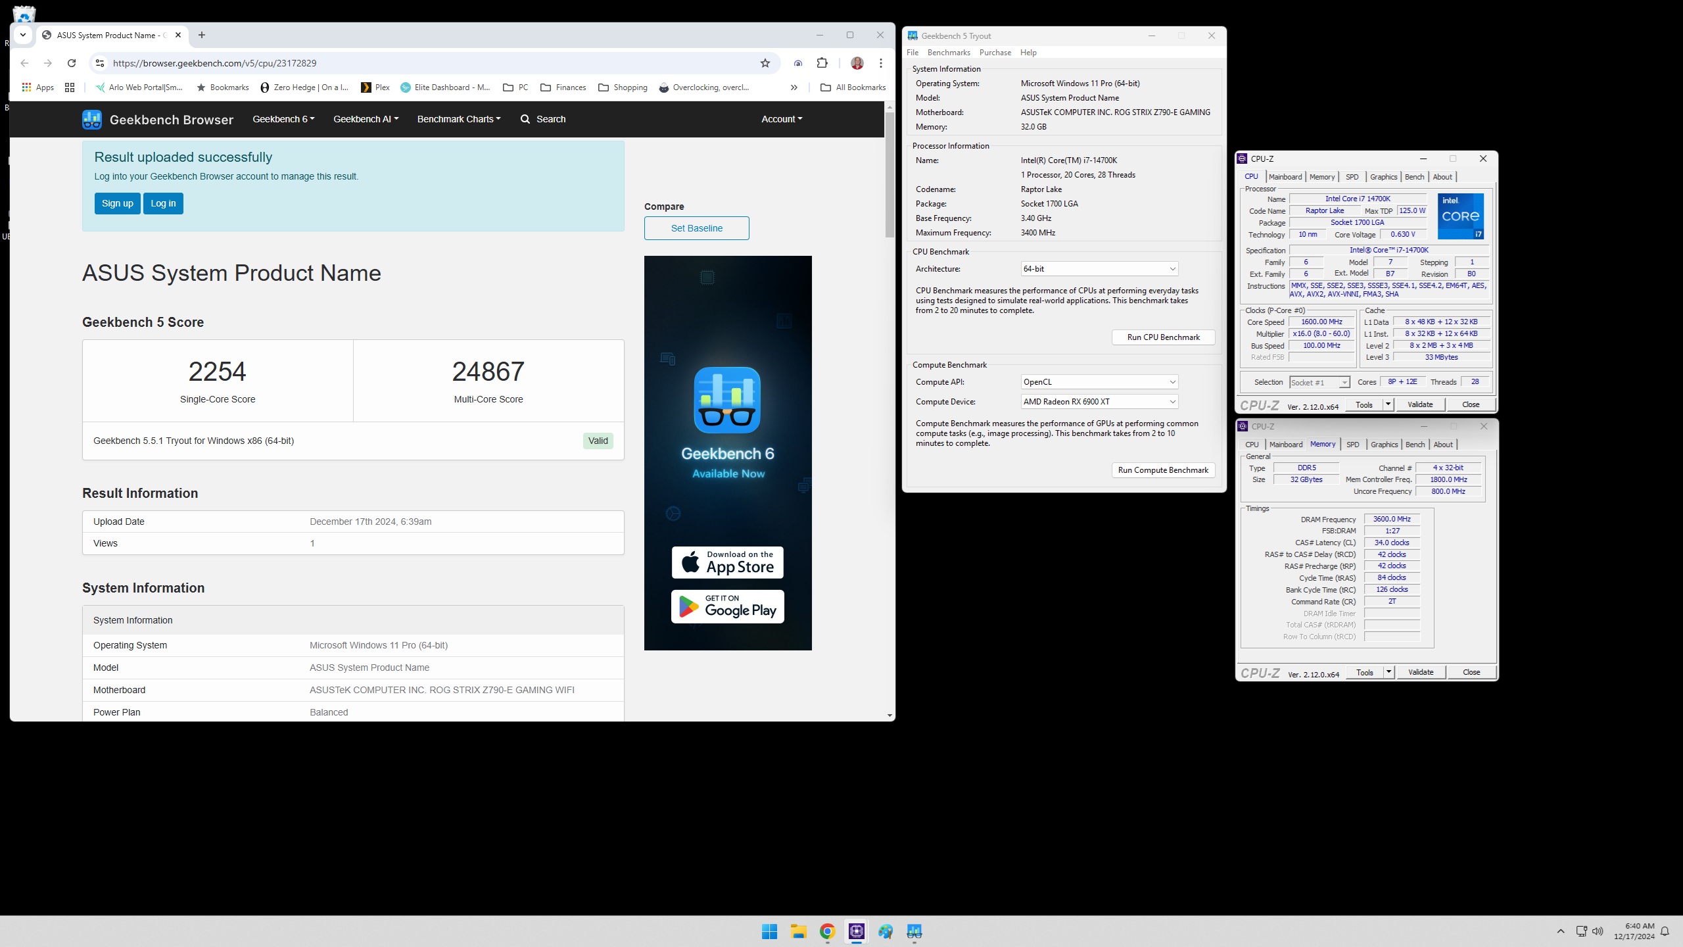The image size is (1683, 947).
Task: Open the Shopping bookmark folder
Action: [623, 87]
